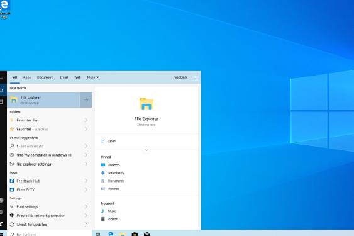Image resolution: width=354 pixels, height=236 pixels.
Task: Click the Home icon in the left sidebar
Action: [x=1, y=90]
